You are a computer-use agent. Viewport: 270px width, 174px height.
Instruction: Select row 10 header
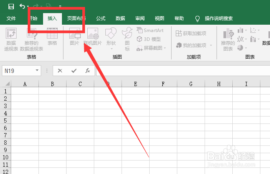point(5,157)
